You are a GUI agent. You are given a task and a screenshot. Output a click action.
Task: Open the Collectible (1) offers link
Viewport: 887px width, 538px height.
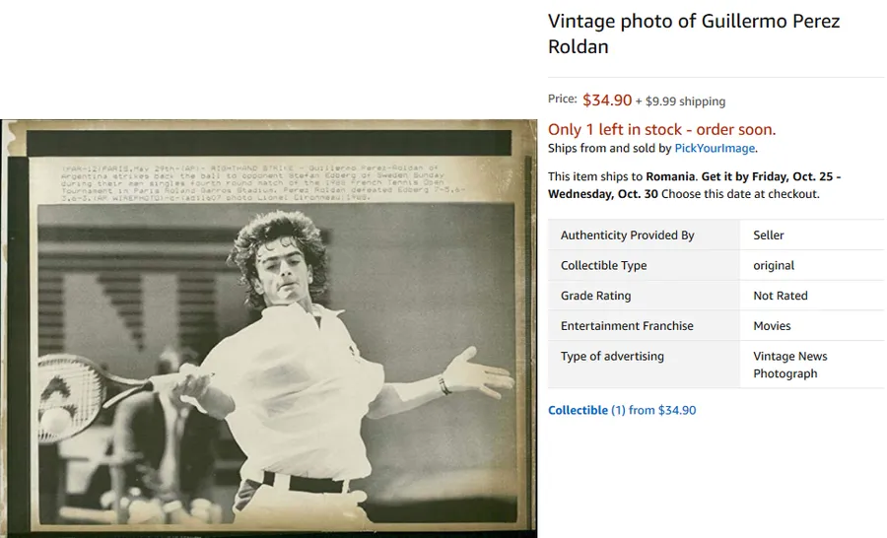tap(586, 410)
